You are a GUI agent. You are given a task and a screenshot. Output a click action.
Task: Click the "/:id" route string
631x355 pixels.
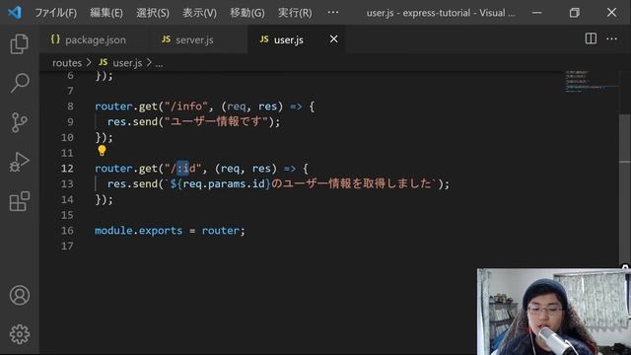tap(182, 169)
